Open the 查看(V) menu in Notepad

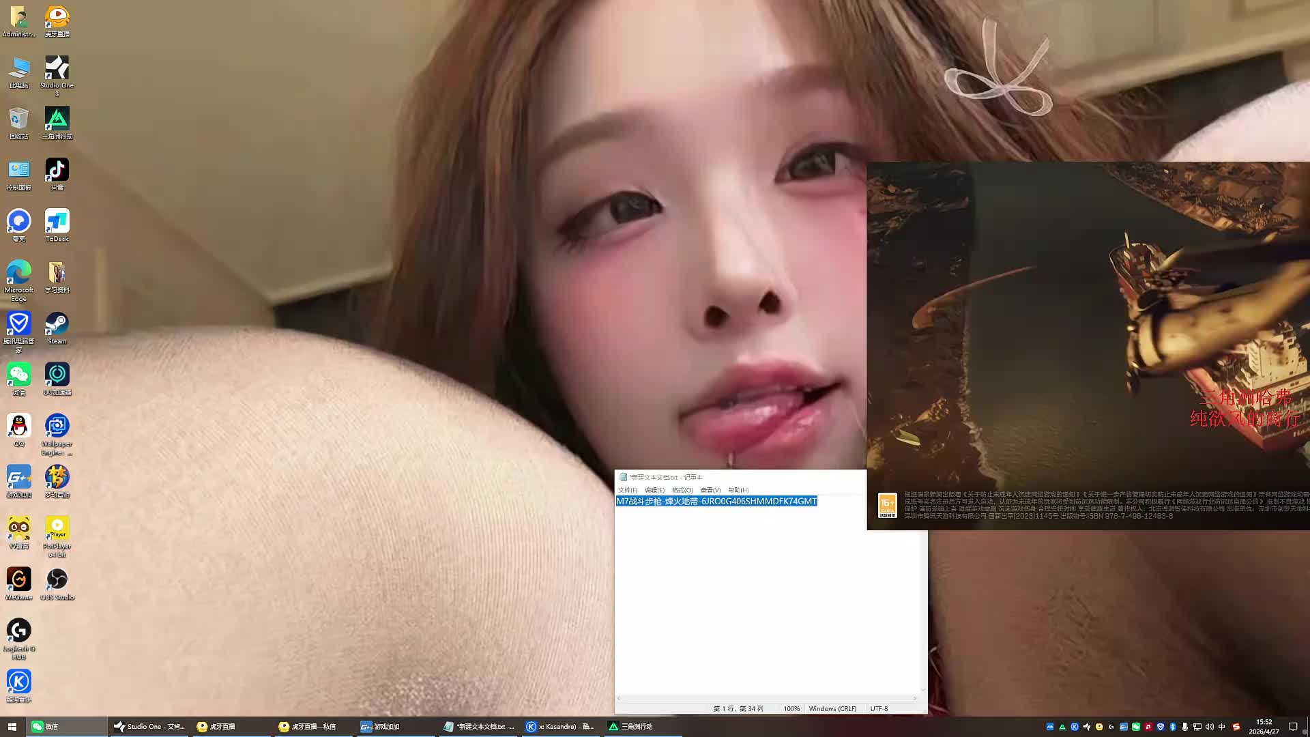[710, 490]
